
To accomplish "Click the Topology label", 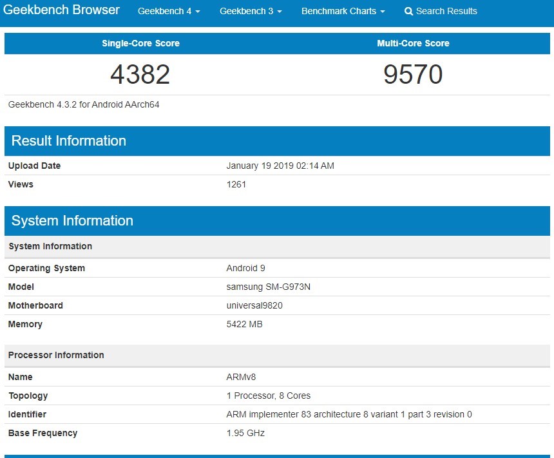I will [x=28, y=396].
